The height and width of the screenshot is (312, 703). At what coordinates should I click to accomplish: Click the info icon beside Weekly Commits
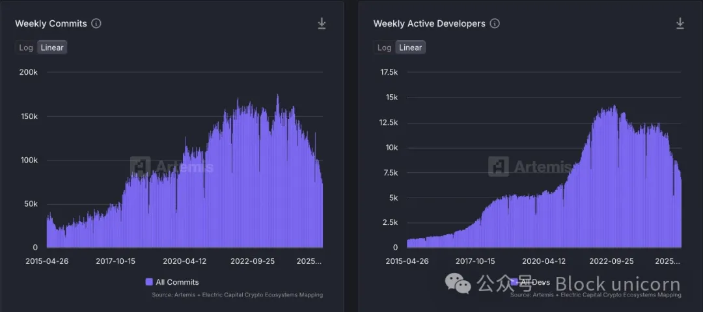coord(96,23)
